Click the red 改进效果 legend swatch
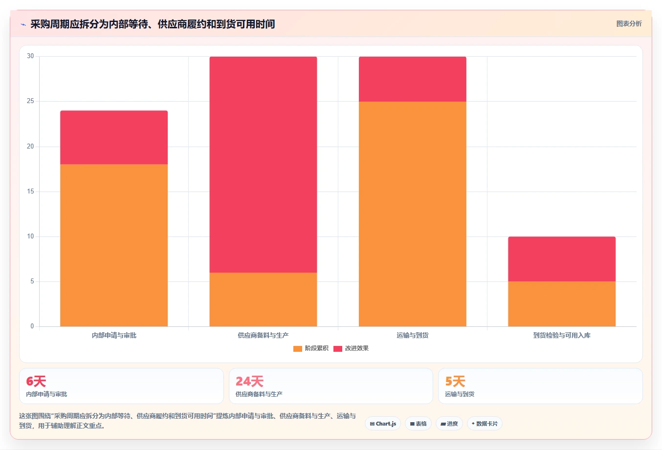The width and height of the screenshot is (662, 450). pyautogui.click(x=338, y=348)
